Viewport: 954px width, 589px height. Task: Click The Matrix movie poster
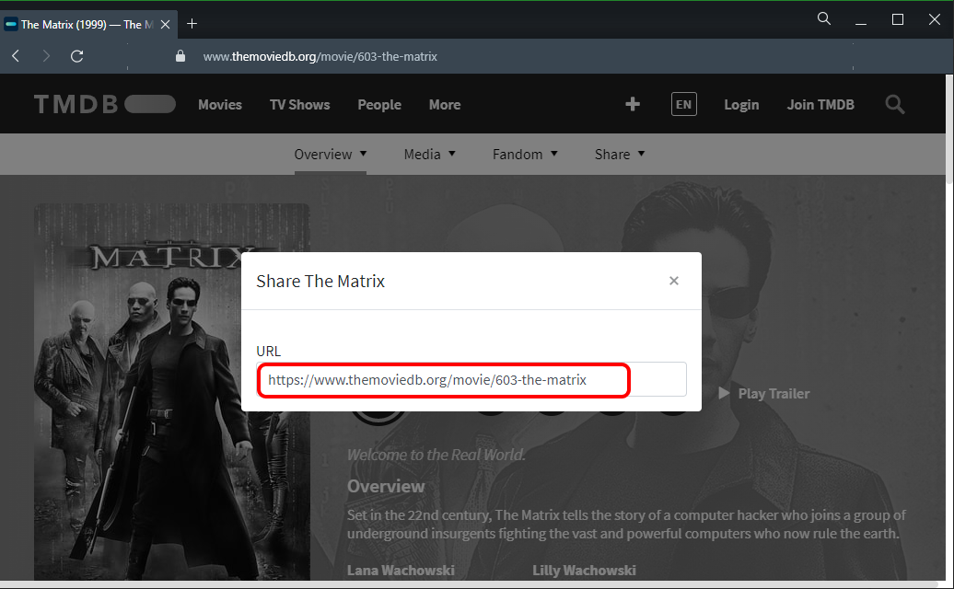172,391
